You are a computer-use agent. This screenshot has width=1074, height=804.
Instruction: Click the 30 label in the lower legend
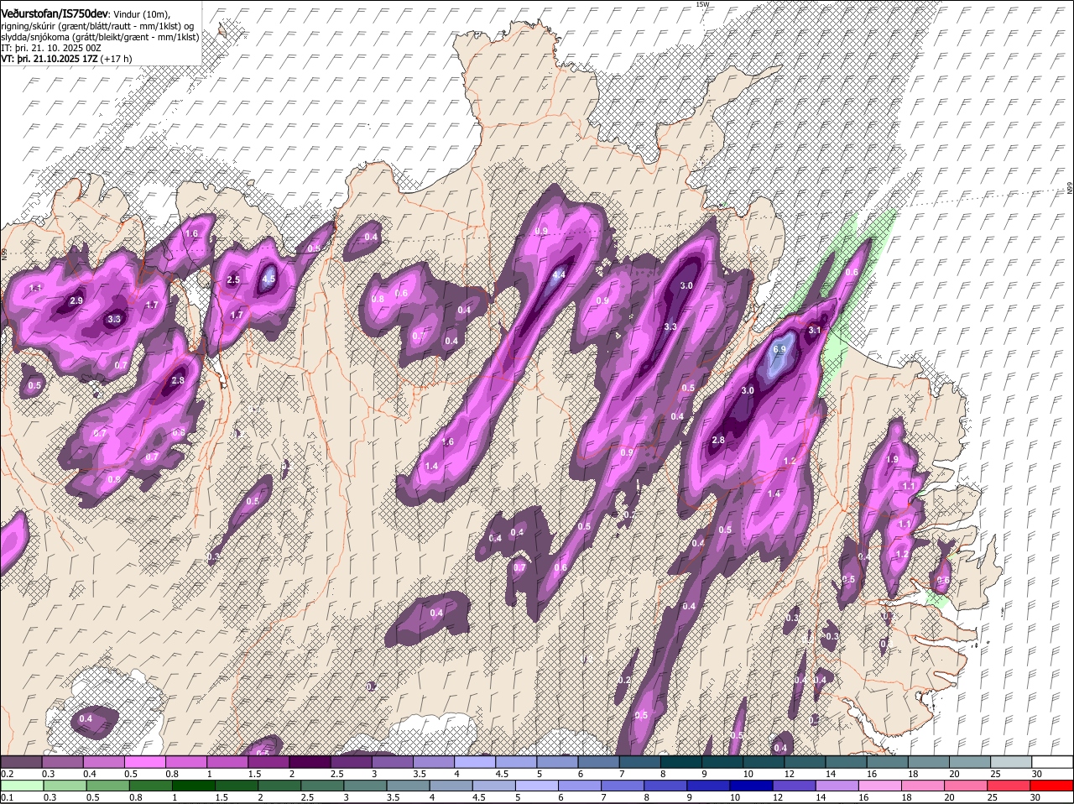(x=1035, y=797)
